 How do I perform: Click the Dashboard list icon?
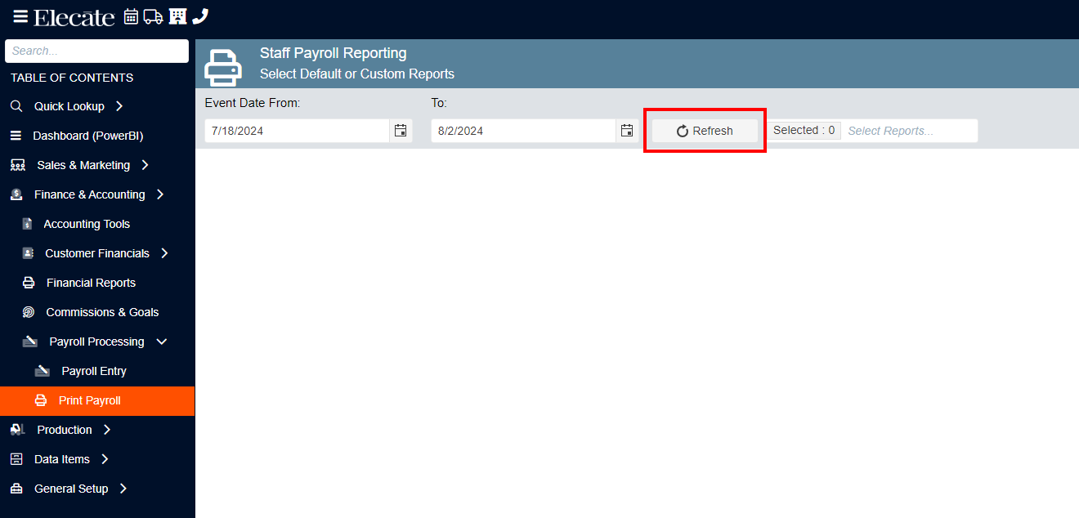point(16,136)
